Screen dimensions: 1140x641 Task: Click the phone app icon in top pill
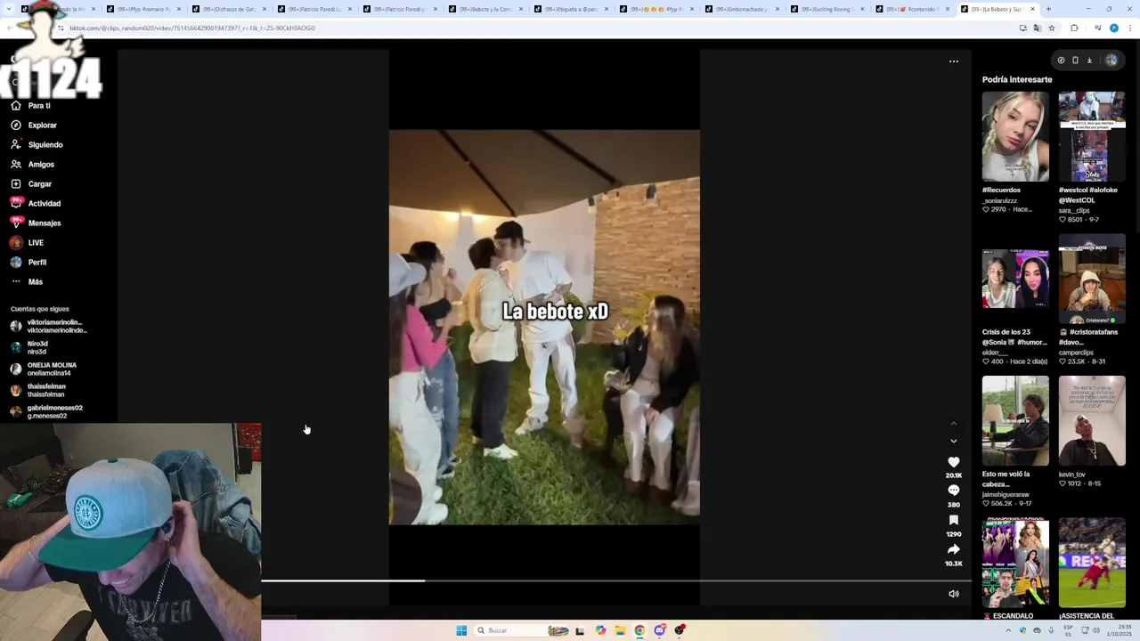coord(1075,61)
